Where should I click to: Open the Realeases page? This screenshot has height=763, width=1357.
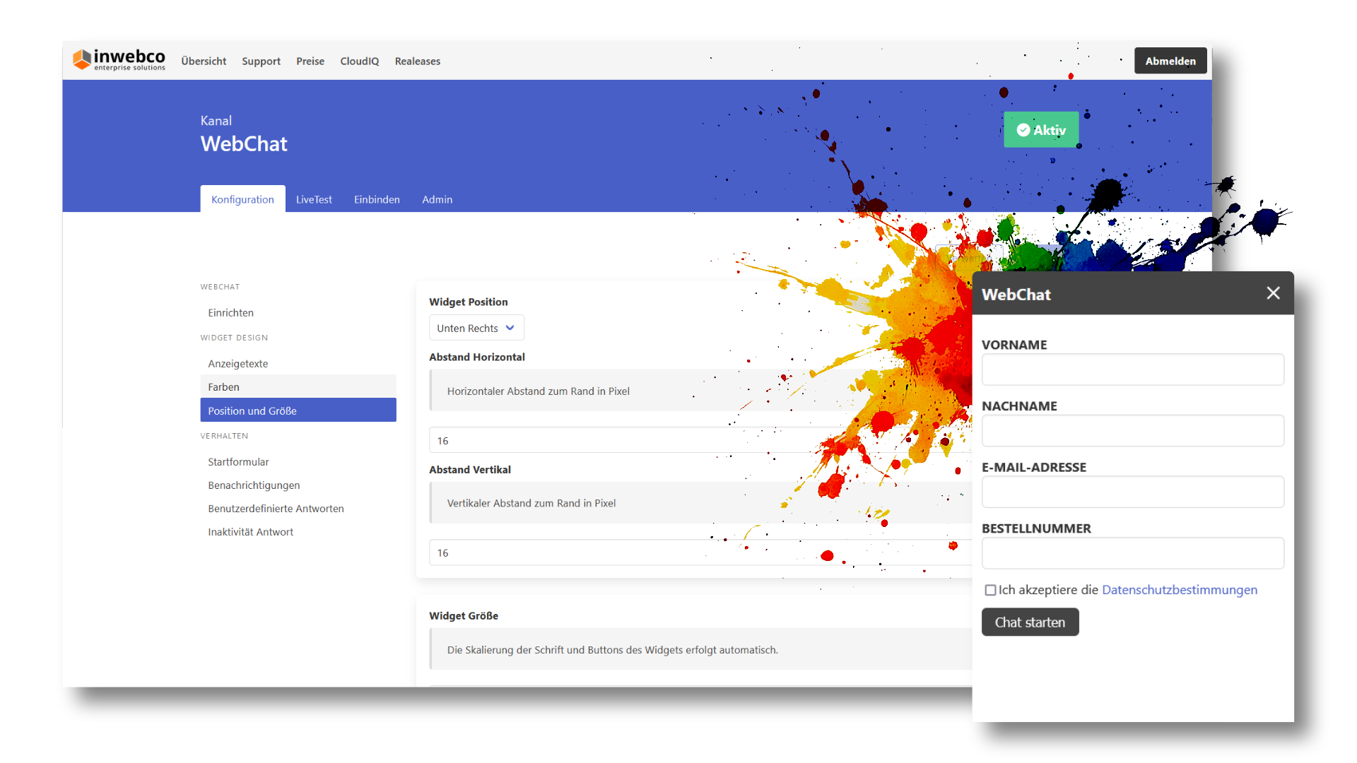click(x=417, y=61)
